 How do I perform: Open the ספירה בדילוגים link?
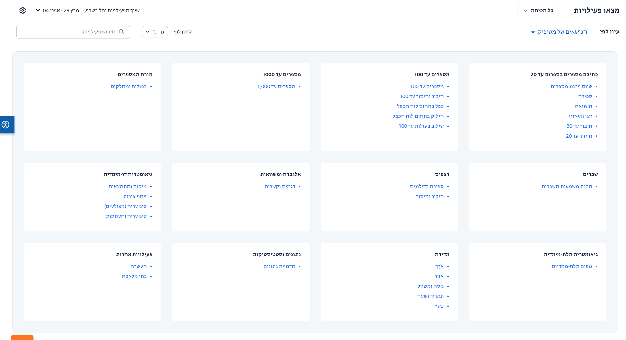[x=427, y=186]
